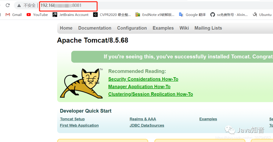Open the CVPR2020 bookmark
This screenshot has height=142, width=273.
(x=112, y=15)
